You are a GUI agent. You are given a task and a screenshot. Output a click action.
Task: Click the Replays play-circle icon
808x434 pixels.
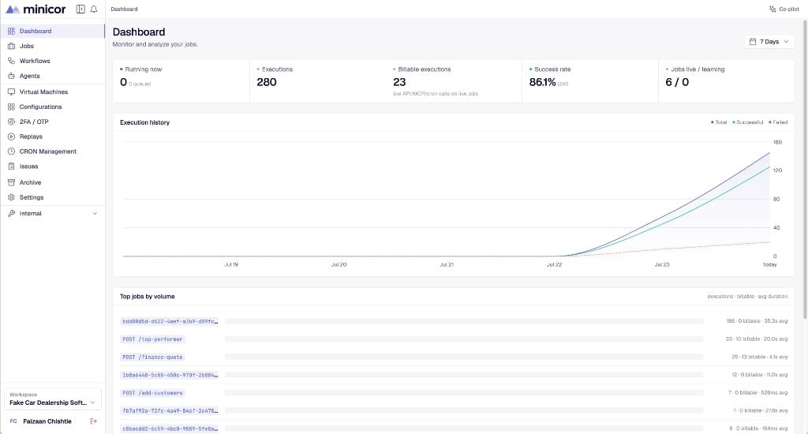pos(11,137)
